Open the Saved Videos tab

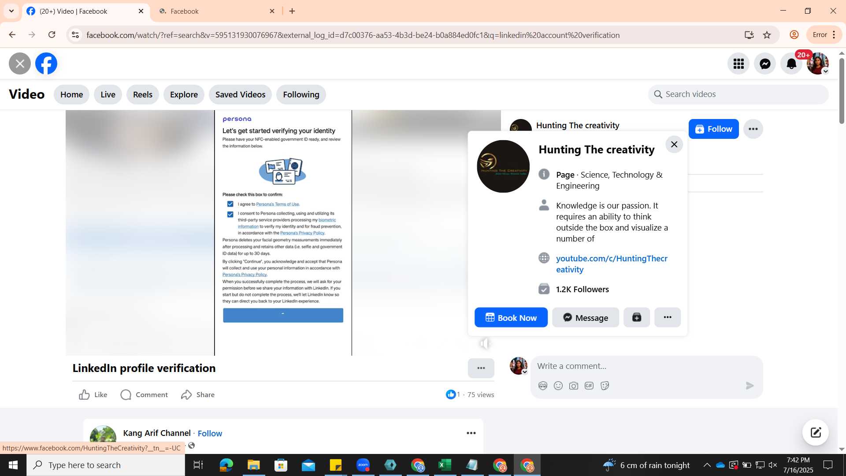240,94
